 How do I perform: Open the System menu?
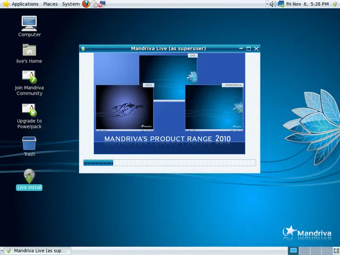(x=71, y=4)
